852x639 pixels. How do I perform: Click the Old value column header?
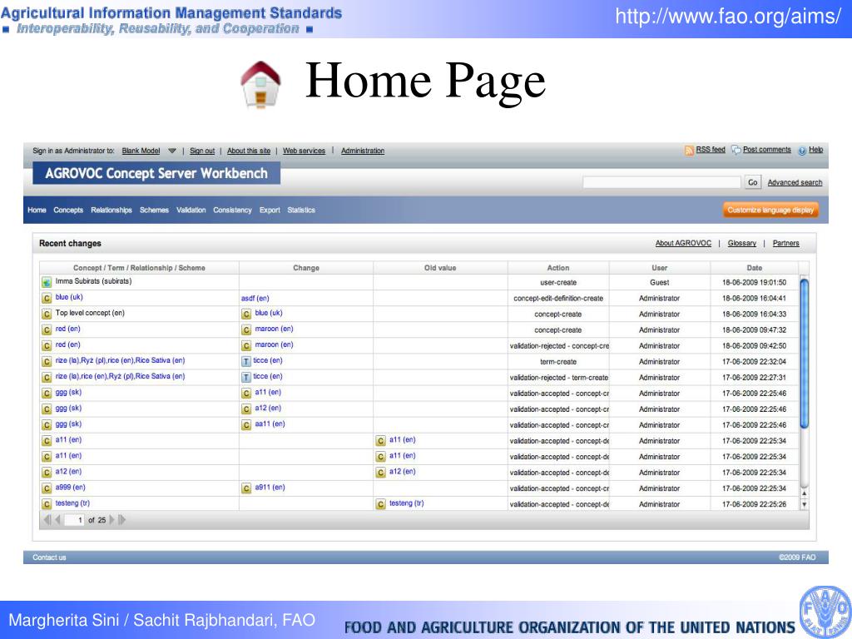pyautogui.click(x=440, y=268)
